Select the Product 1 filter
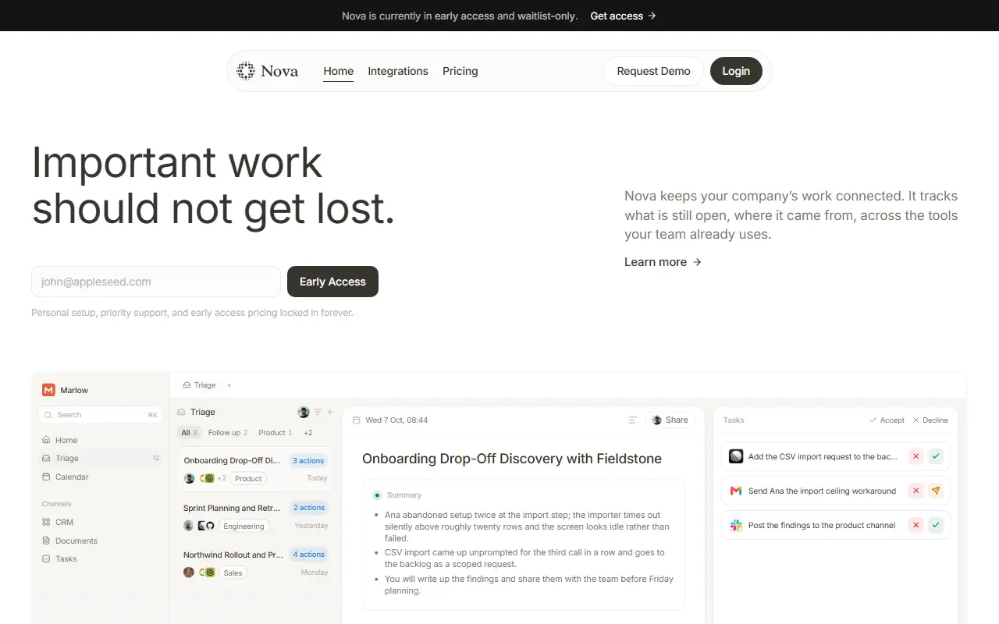The image size is (999, 624). coord(275,433)
